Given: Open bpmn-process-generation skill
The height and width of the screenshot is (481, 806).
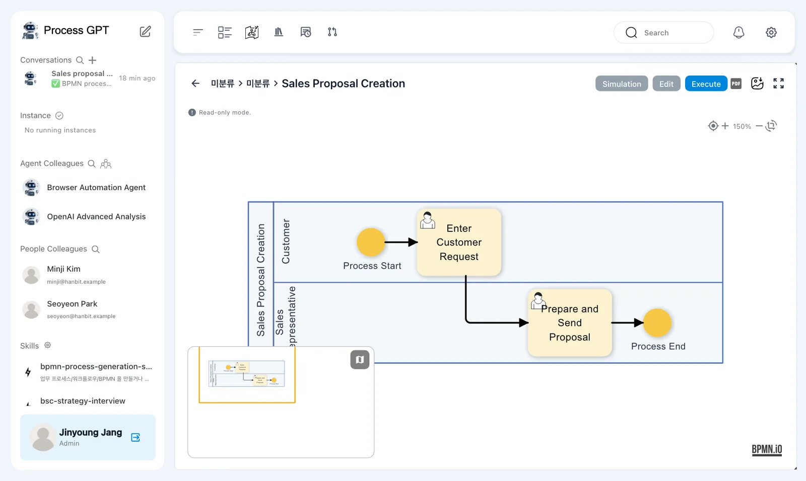Looking at the screenshot, I should point(88,372).
